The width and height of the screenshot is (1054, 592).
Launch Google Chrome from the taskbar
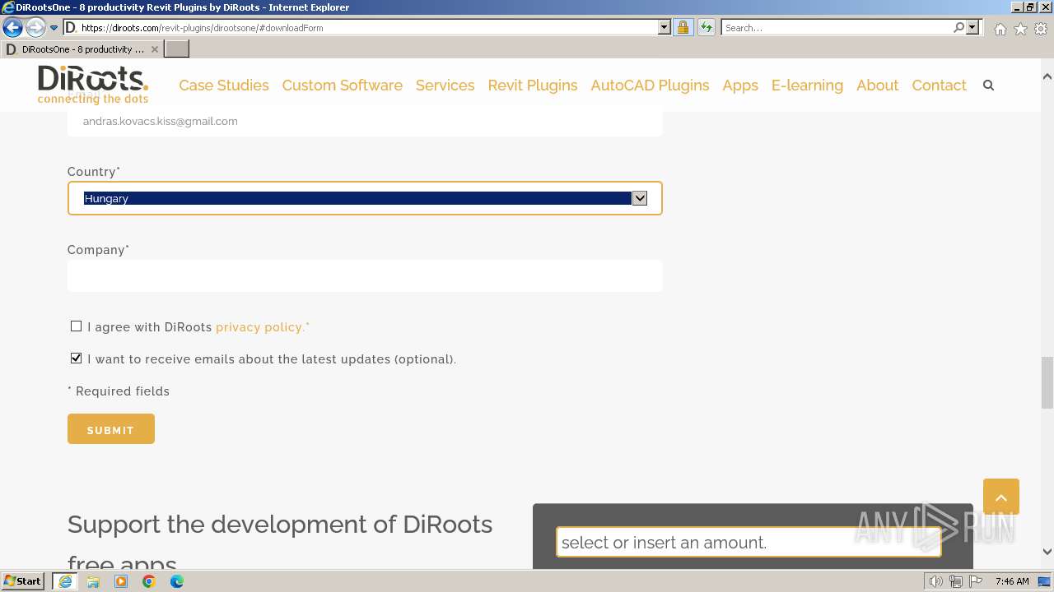click(x=149, y=581)
